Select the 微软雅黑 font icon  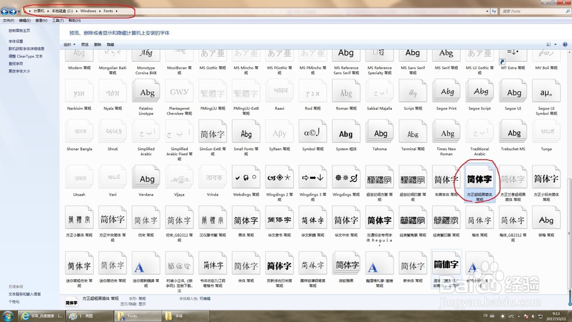tap(346, 263)
